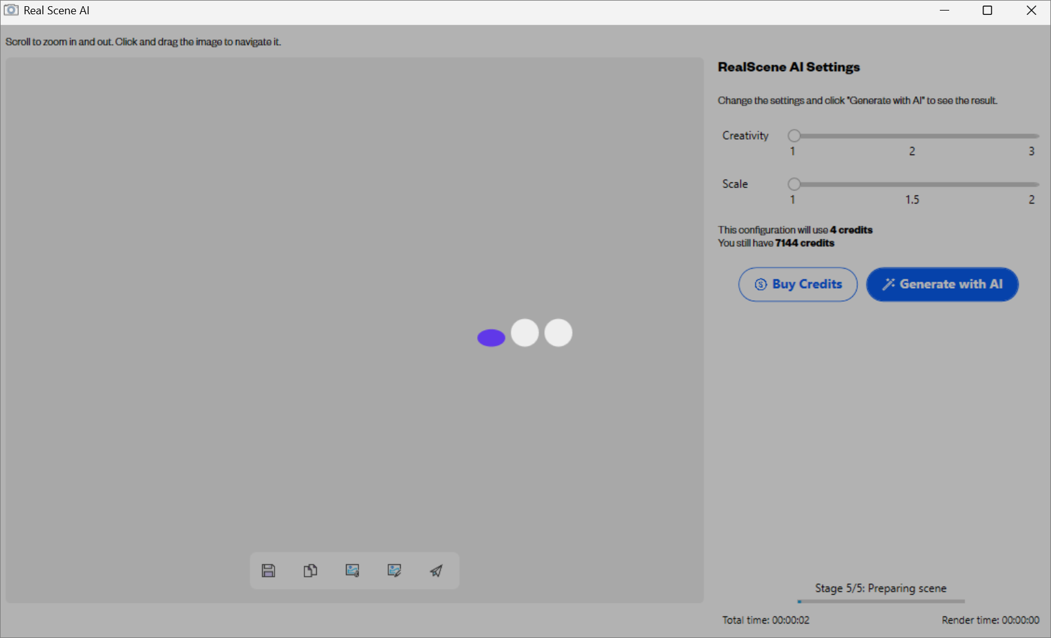Click the copy image icon

[311, 570]
